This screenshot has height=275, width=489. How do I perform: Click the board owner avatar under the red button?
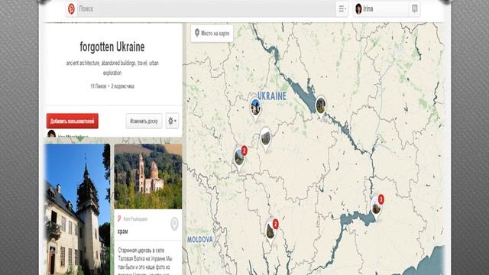click(51, 134)
